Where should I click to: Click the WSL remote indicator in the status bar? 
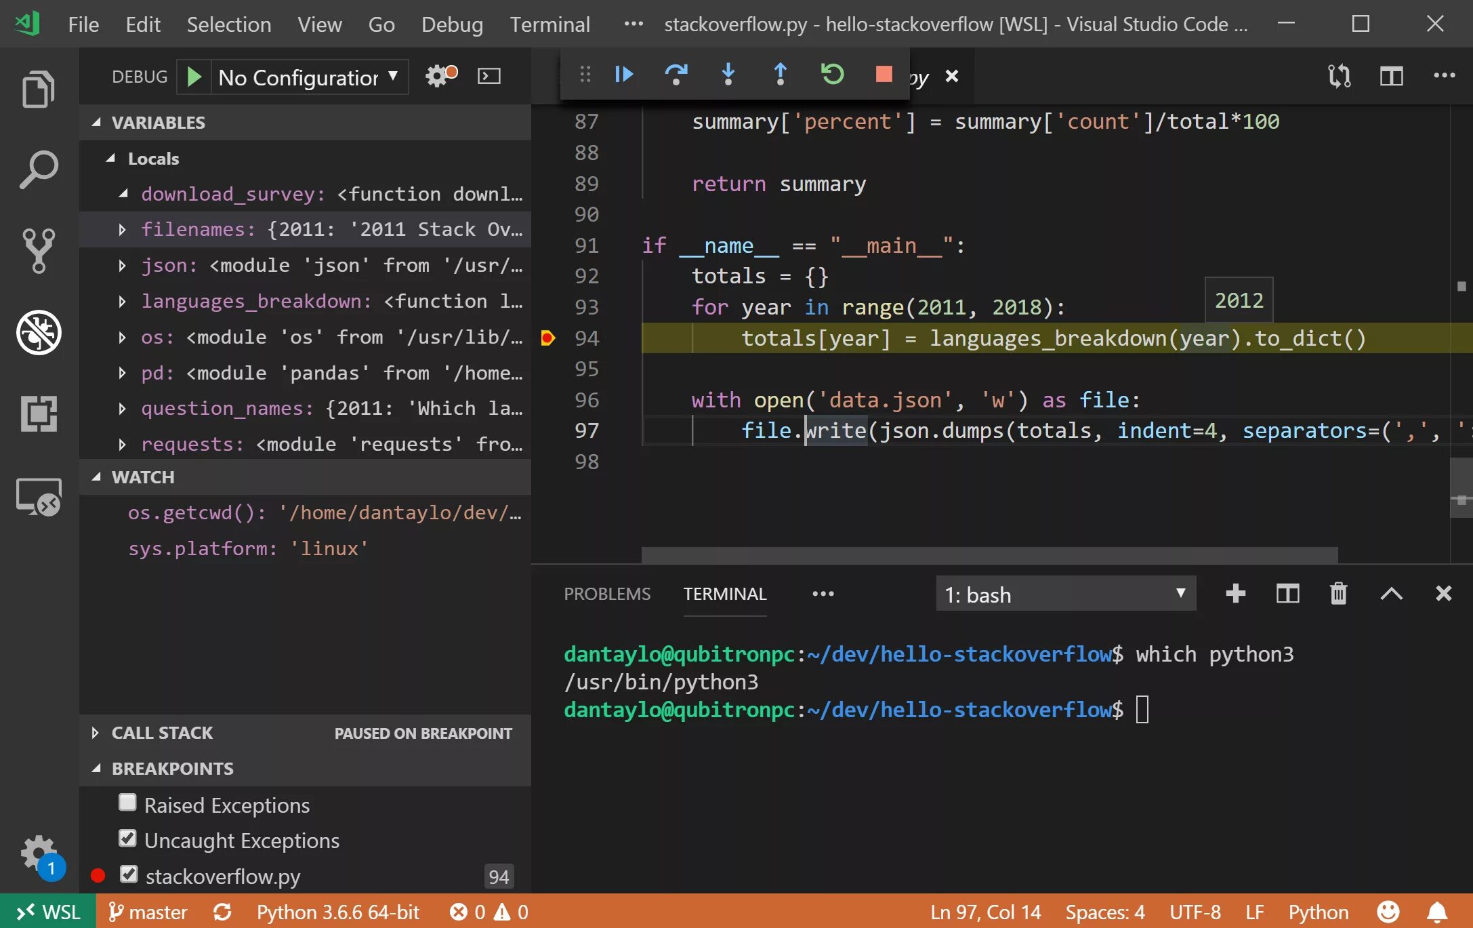coord(48,912)
